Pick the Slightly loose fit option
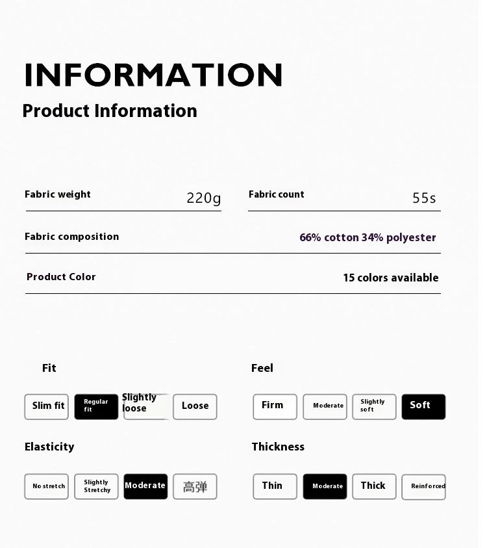The width and height of the screenshot is (487, 548). coord(146,406)
